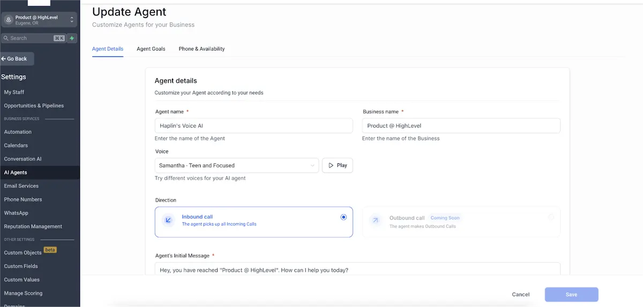Click the sidebar Search field
Screen dimensions: 643x307
pyautogui.click(x=33, y=38)
